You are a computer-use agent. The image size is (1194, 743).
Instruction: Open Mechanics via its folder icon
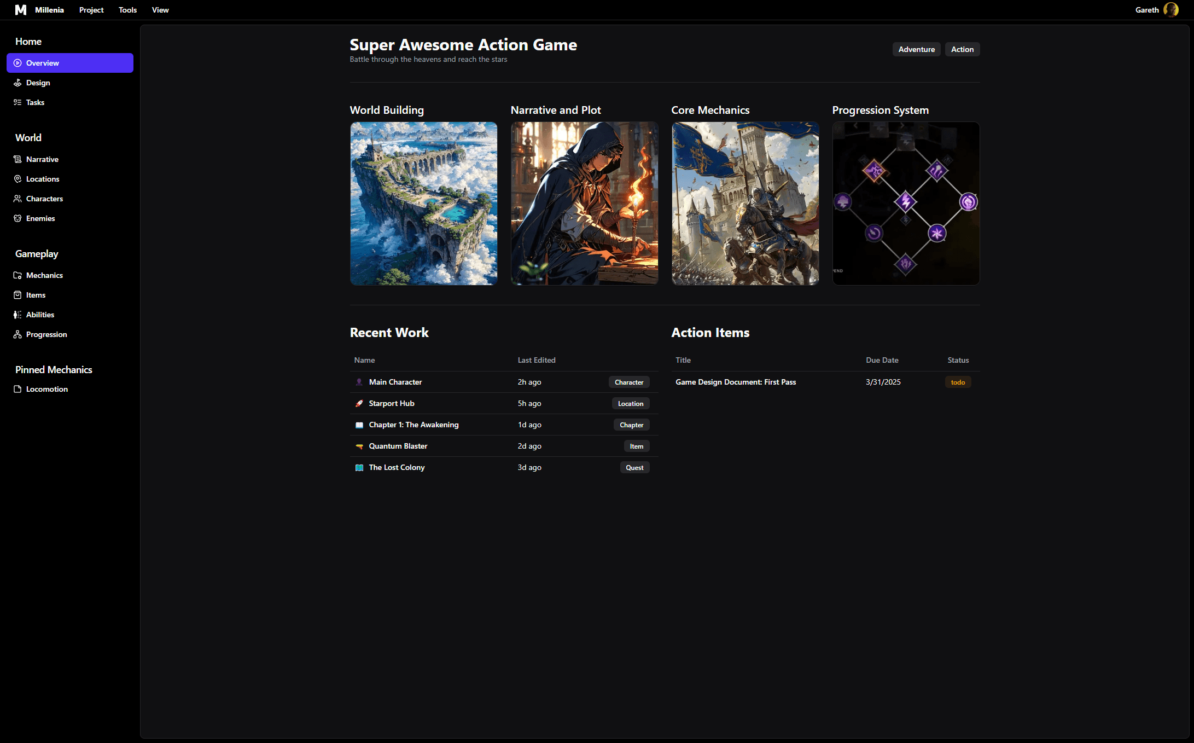pos(18,275)
